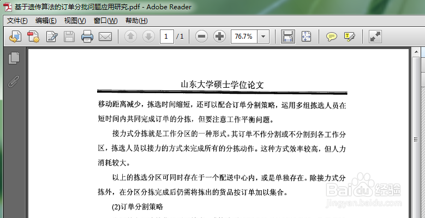Click the vertical scrollbar up arrow

(416, 52)
